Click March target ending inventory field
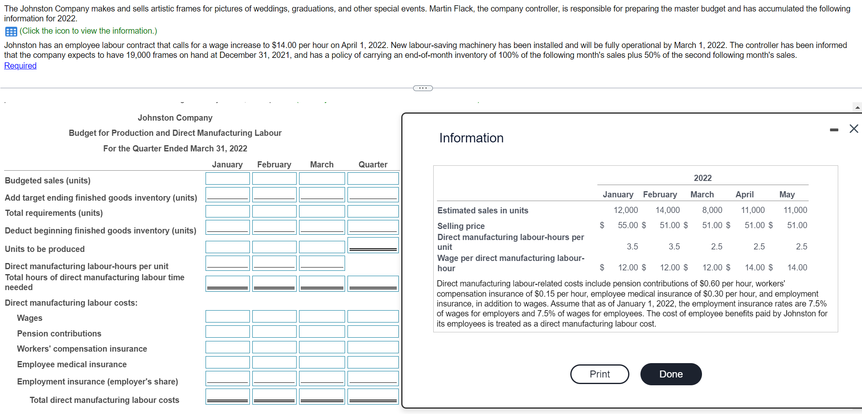Screen dimensions: 862x414 pyautogui.click(x=322, y=195)
